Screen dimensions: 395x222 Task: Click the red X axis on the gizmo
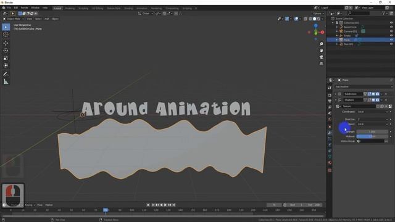322,32
